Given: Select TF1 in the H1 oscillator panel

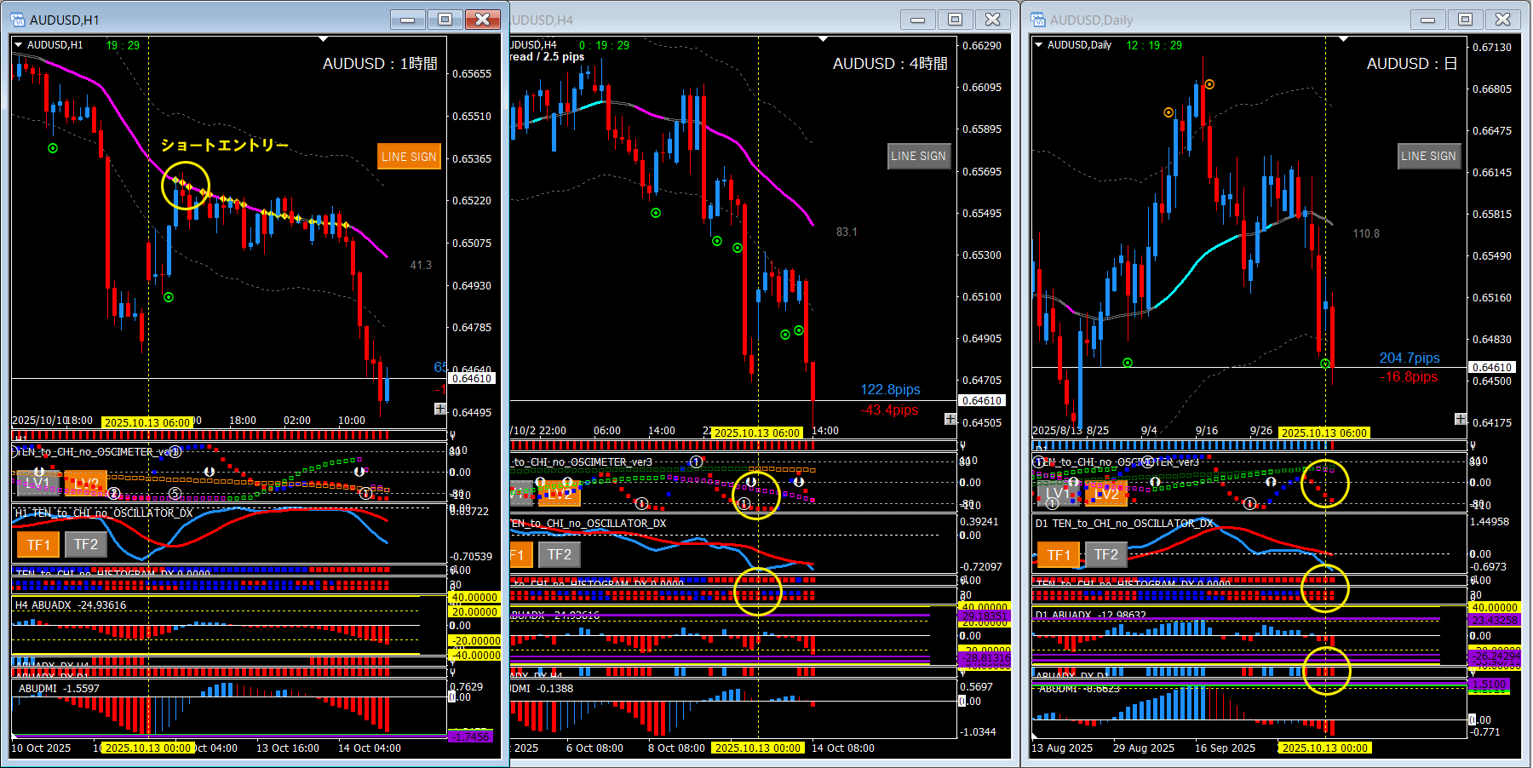Looking at the screenshot, I should tap(38, 545).
